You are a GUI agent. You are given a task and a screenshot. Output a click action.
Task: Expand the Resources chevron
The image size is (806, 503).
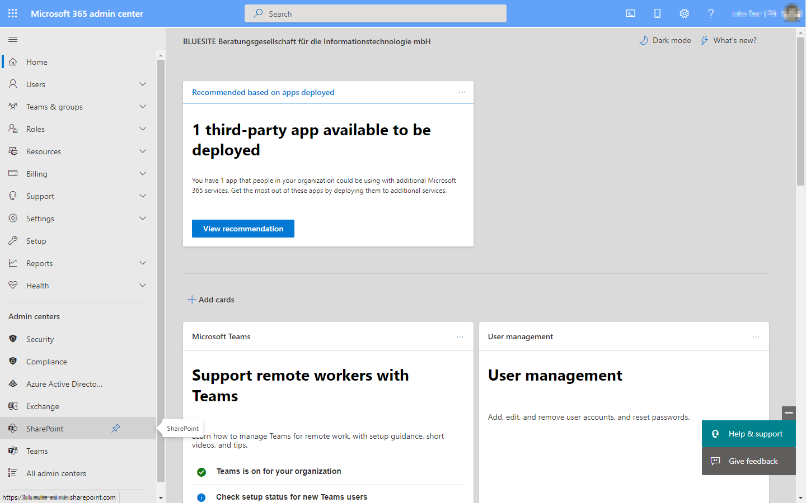click(x=143, y=151)
